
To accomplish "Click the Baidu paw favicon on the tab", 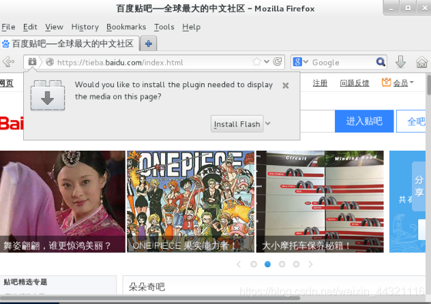I will coord(5,44).
